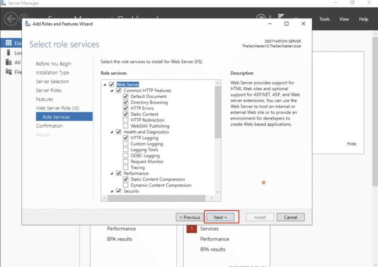378x267 pixels.
Task: Click the Cancel button
Action: point(291,217)
